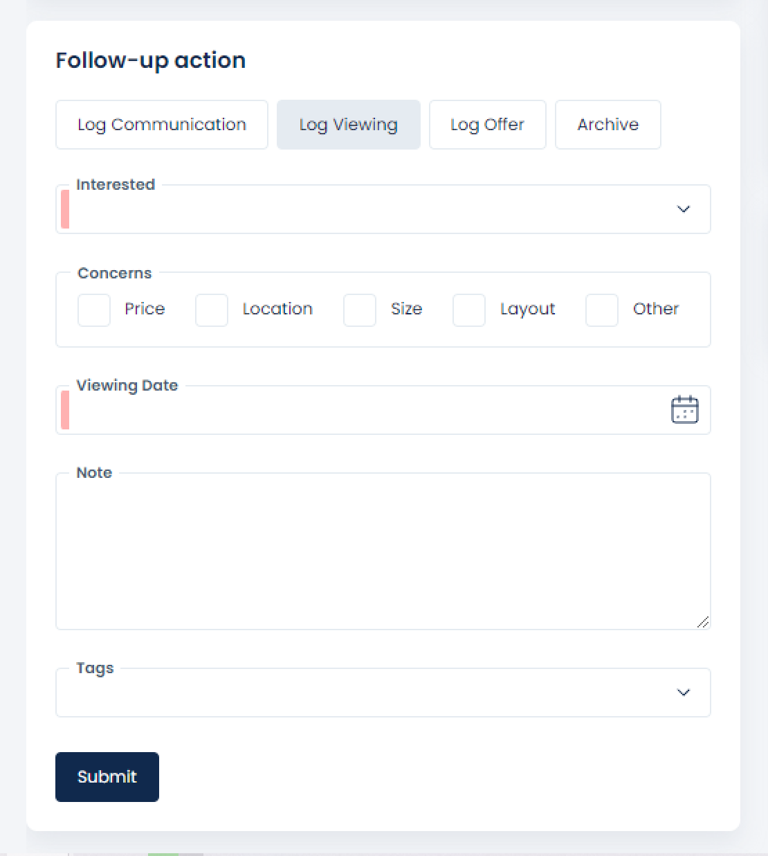
Task: Tick the Price concern checkbox
Action: click(x=94, y=310)
